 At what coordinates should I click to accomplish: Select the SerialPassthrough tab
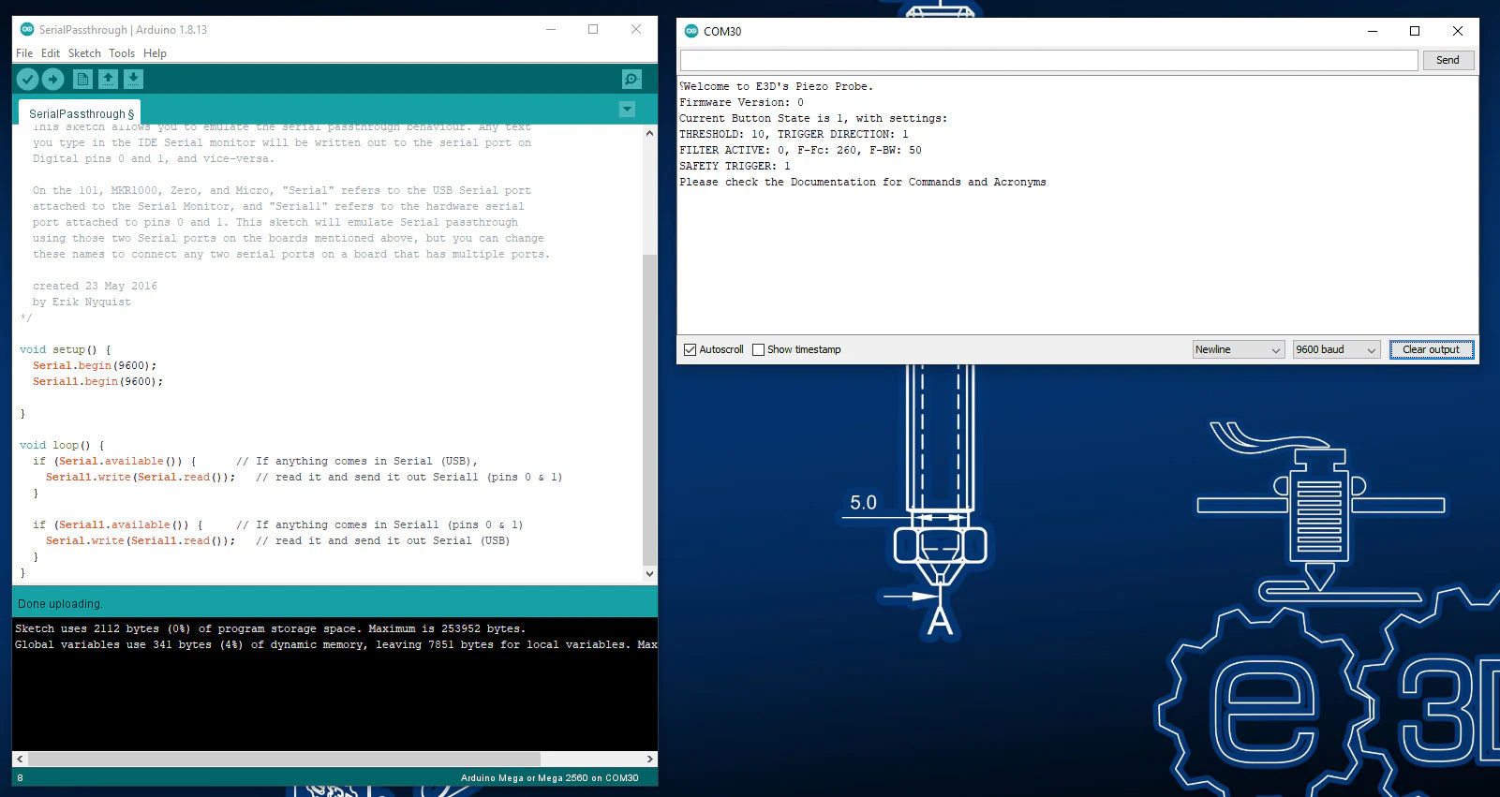(81, 113)
